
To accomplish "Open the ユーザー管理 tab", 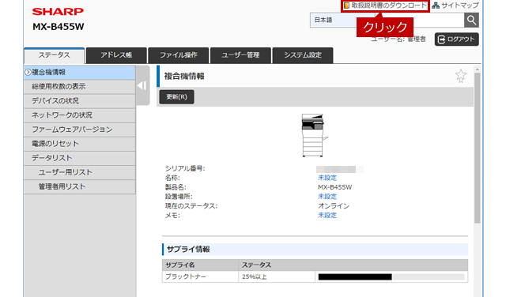I will pyautogui.click(x=240, y=55).
